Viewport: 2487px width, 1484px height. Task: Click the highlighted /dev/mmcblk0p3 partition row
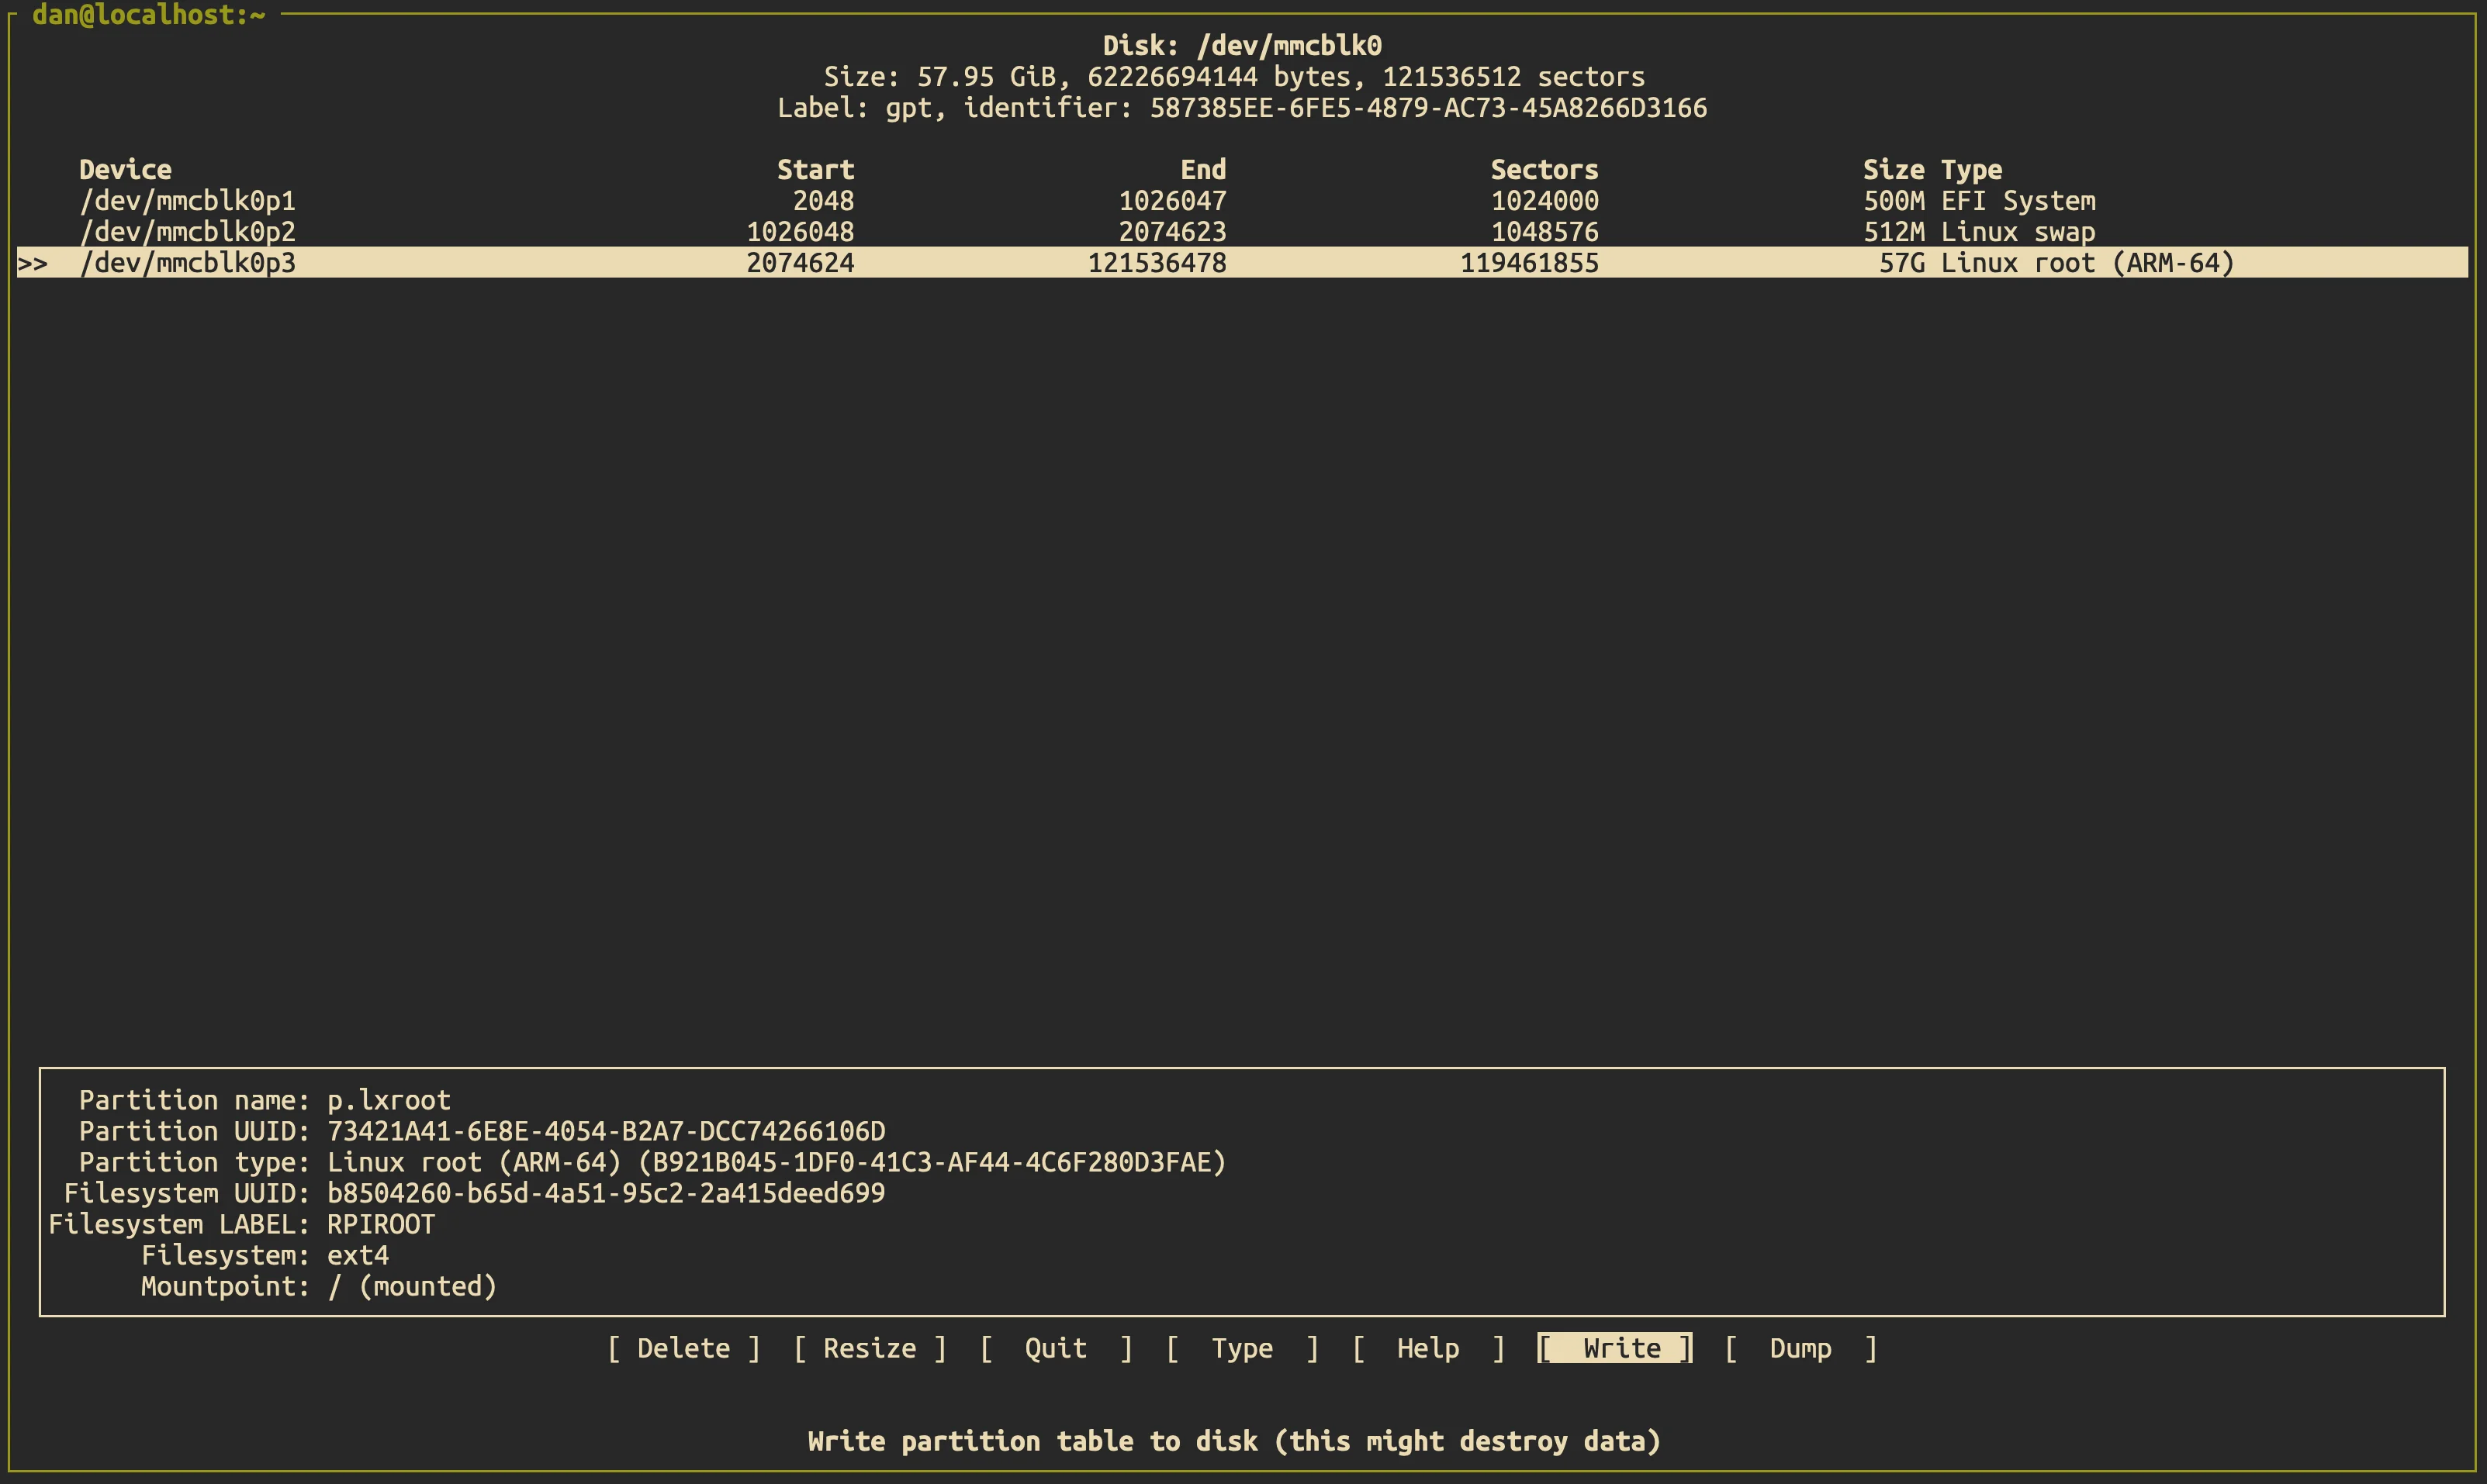[x=188, y=263]
